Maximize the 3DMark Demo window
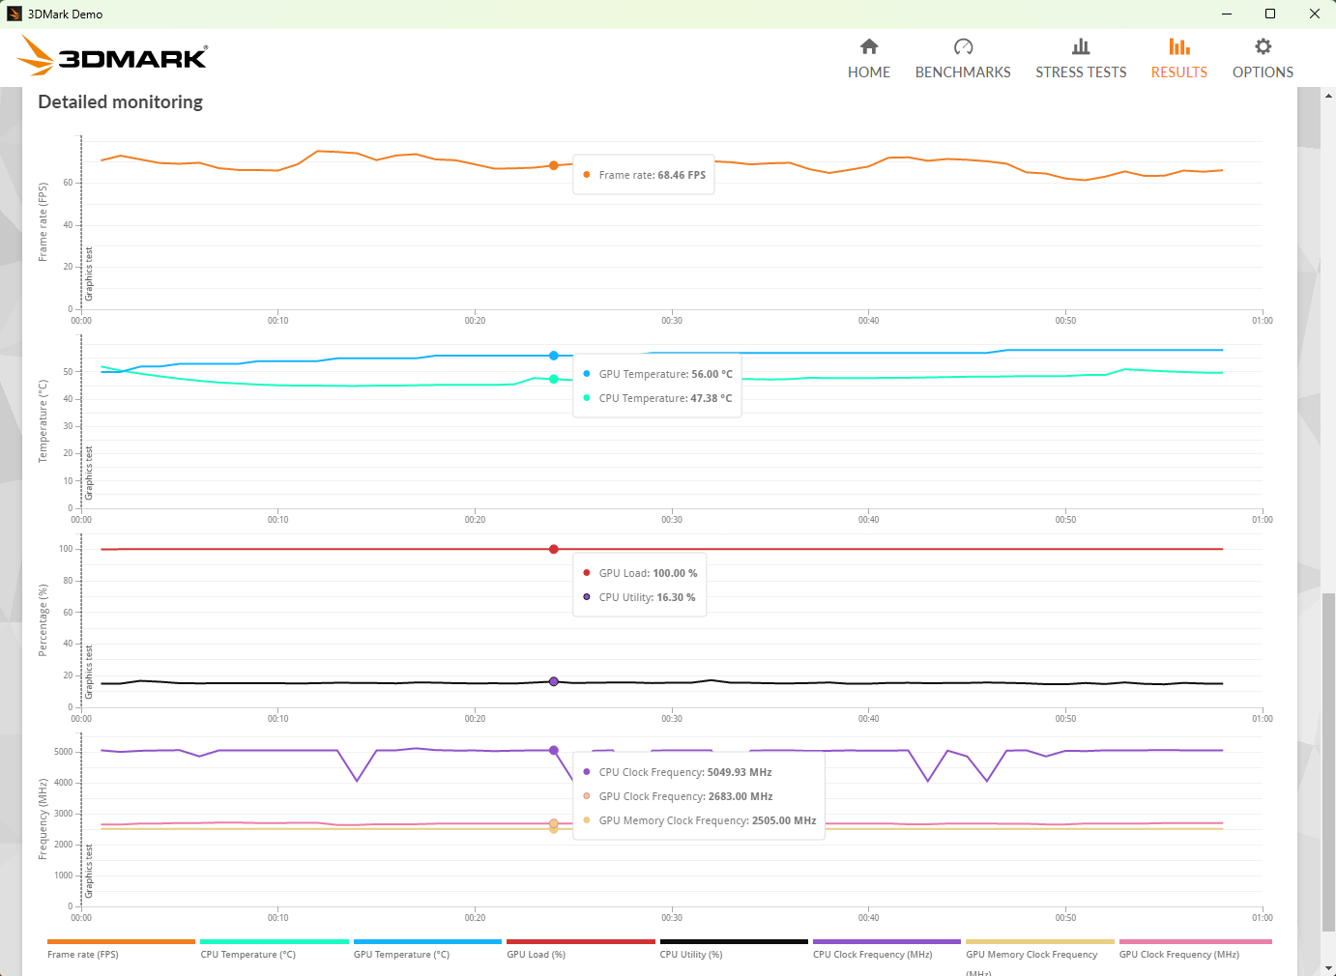Viewport: 1336px width, 976px height. coord(1270,14)
